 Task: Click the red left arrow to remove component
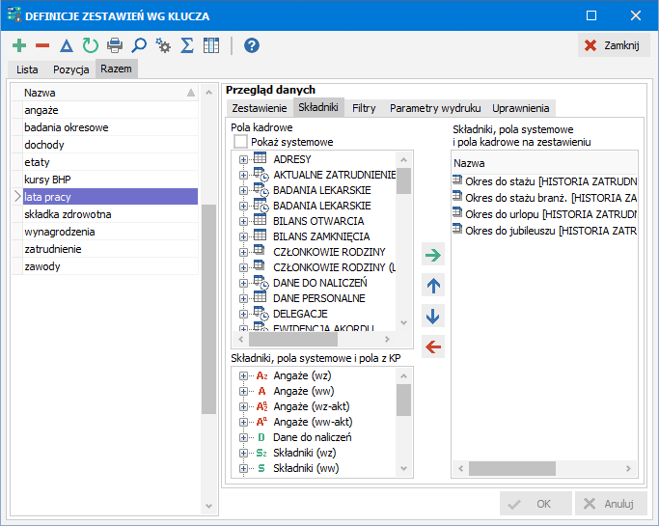tap(433, 347)
